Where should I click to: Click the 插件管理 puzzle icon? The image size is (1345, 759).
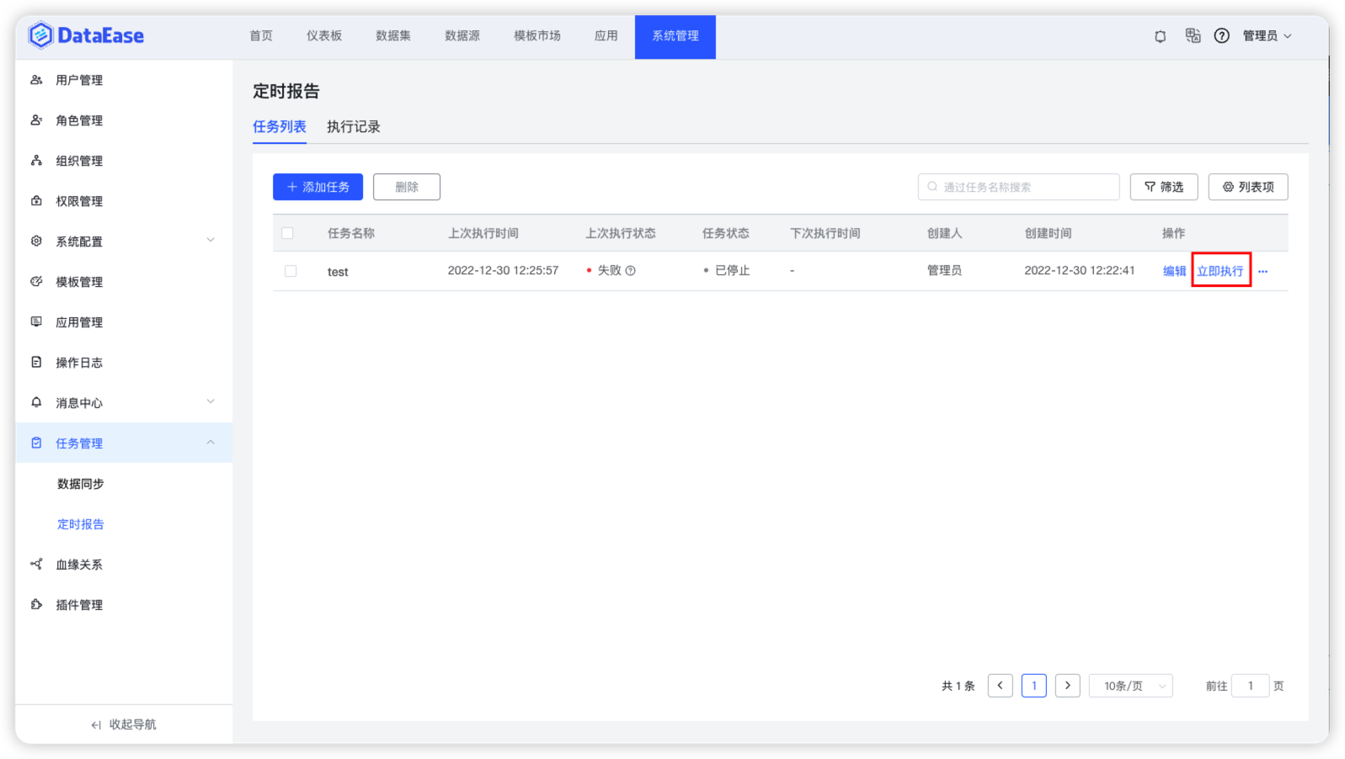tap(36, 605)
